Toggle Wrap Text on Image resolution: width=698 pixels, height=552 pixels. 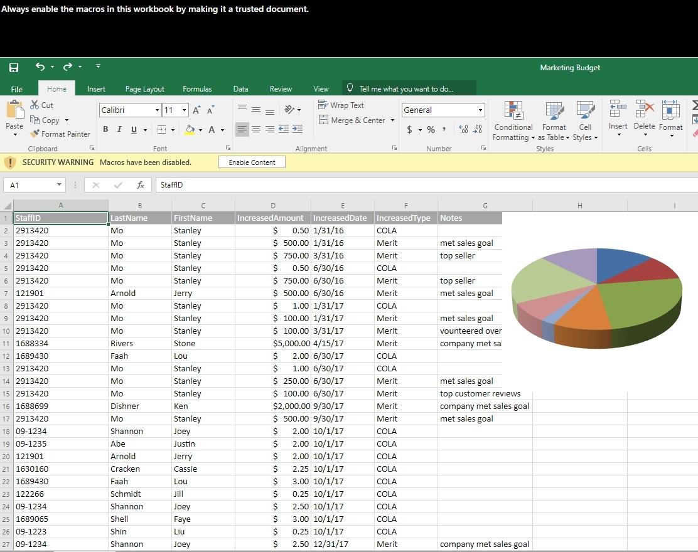coord(341,105)
